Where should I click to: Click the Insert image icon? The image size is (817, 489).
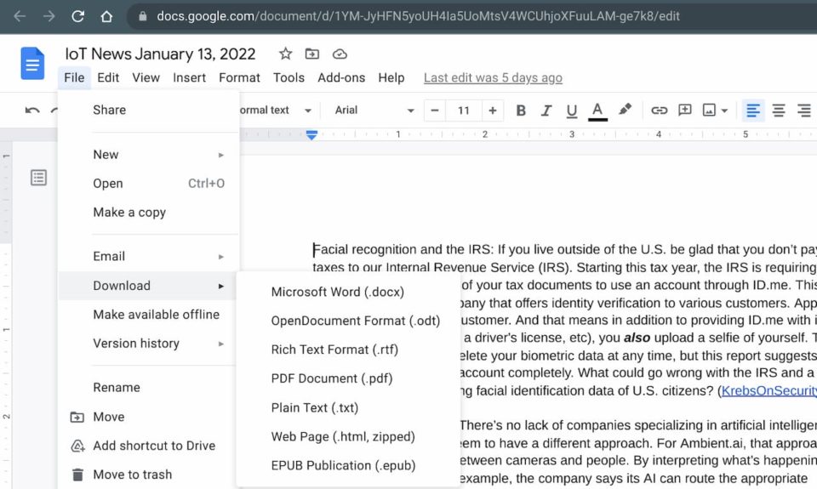coord(709,110)
